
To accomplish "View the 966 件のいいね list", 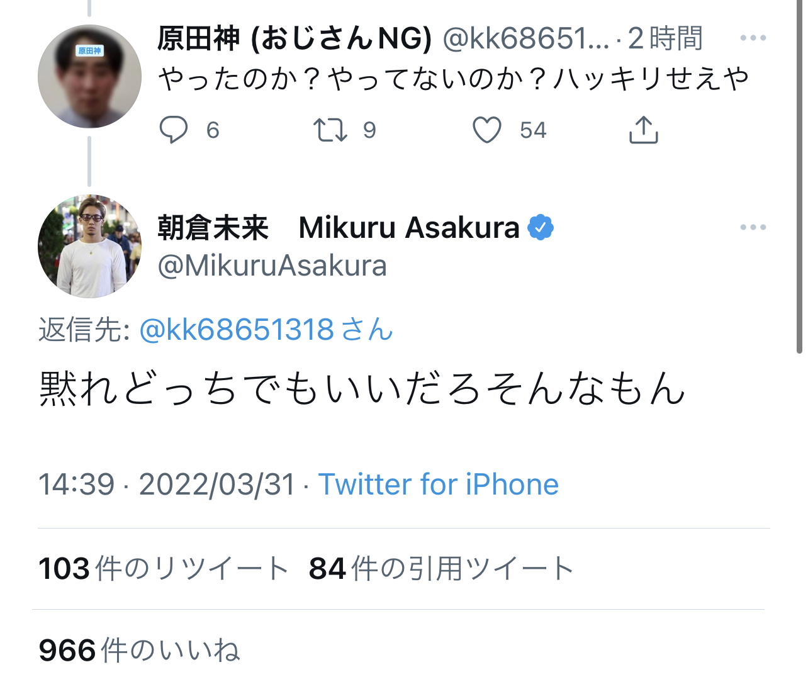I will [x=139, y=650].
